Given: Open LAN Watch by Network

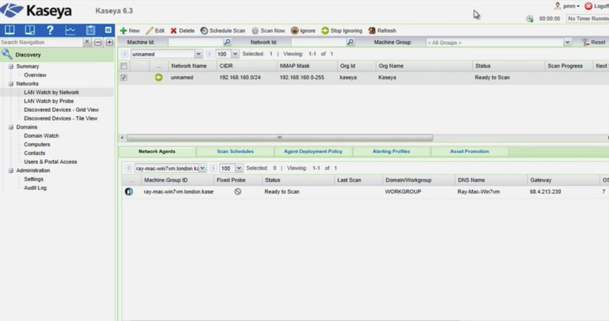Looking at the screenshot, I should click(52, 93).
